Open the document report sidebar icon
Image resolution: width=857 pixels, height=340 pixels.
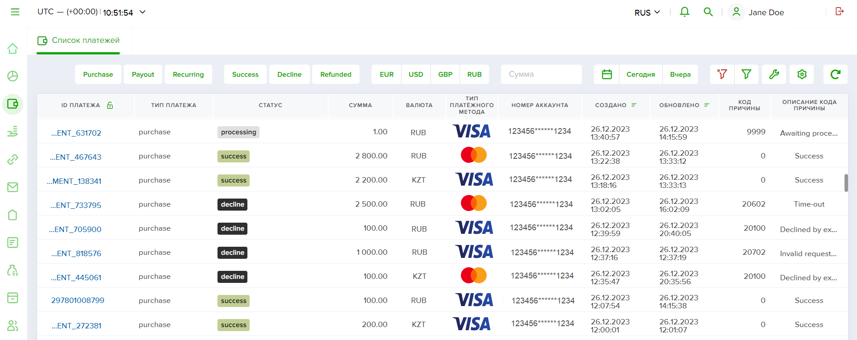coord(13,242)
